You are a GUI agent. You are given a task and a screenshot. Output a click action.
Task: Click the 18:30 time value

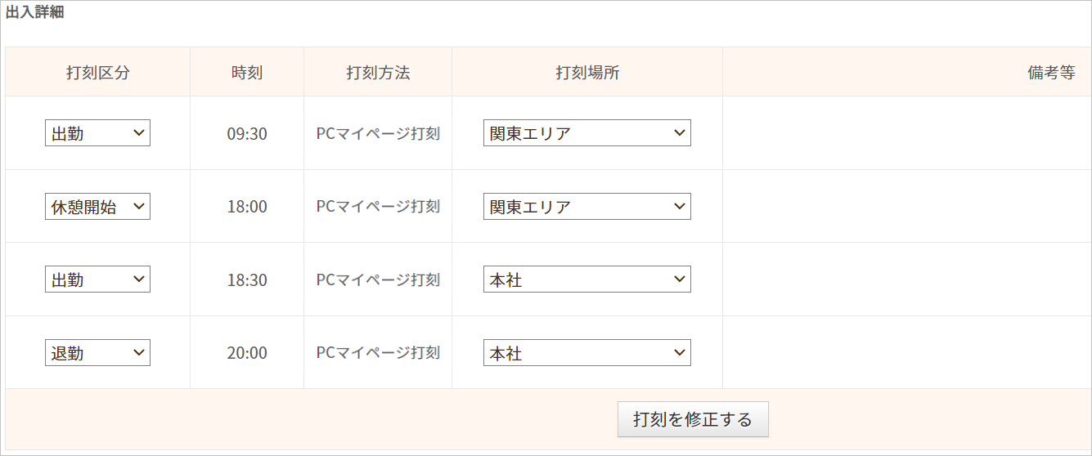pos(247,279)
